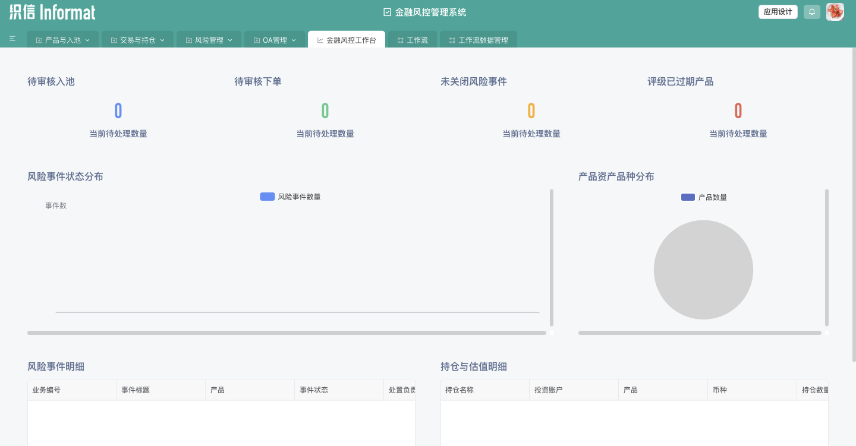The height and width of the screenshot is (446, 856).
Task: Open the notification bell
Action: click(812, 12)
